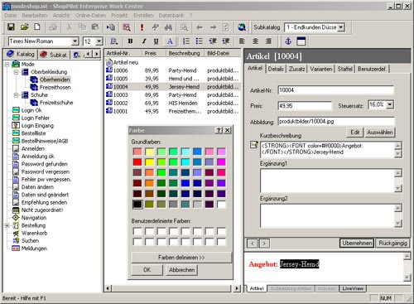414x304 pixels.
Task: Click the back arrow toolbar icon
Action: coord(200,27)
